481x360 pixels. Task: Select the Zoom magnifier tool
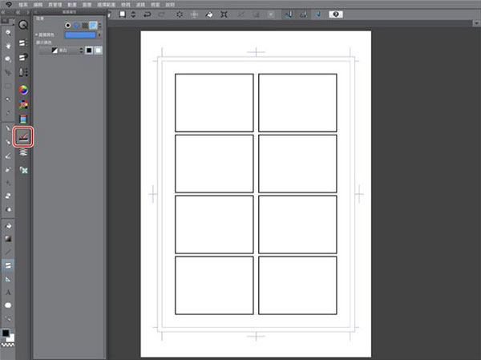tap(8, 33)
